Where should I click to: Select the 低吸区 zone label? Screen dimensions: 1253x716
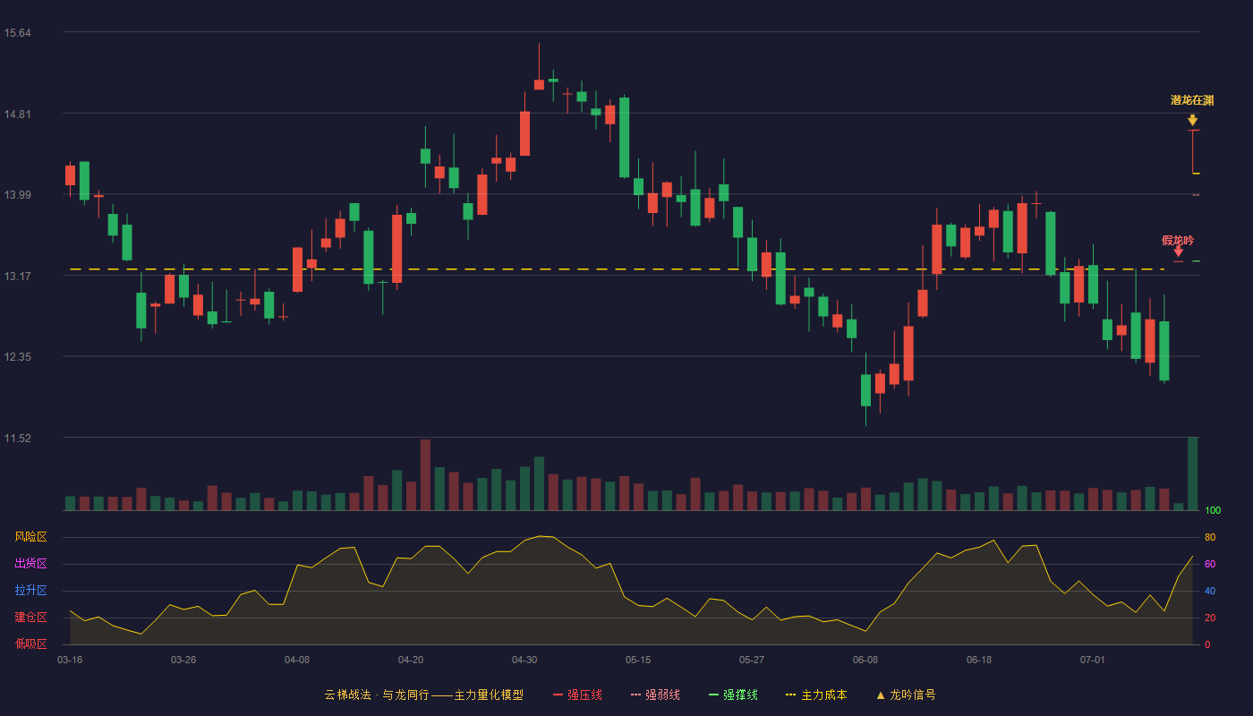coord(30,644)
